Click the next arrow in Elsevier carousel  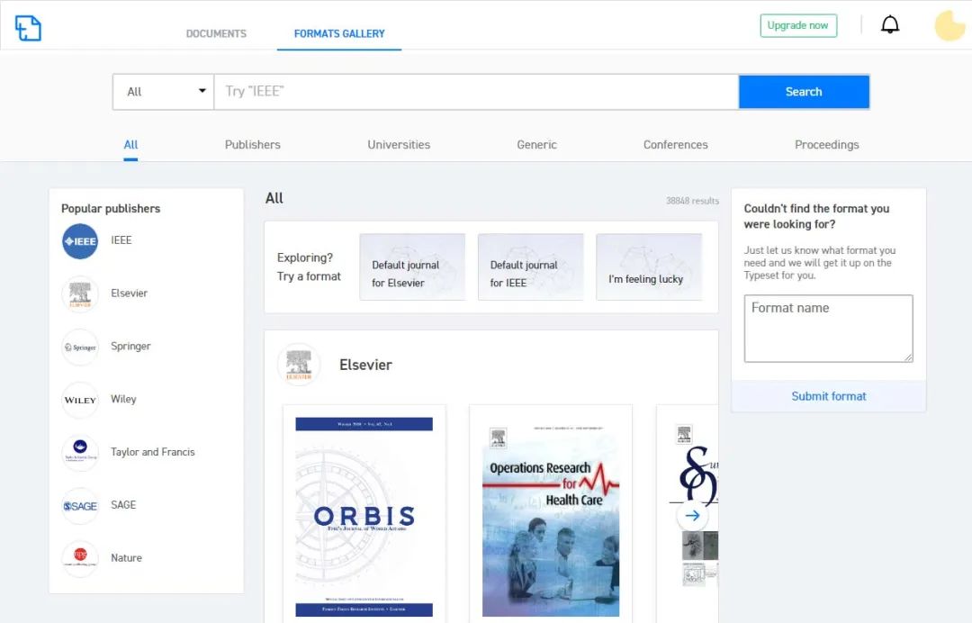(692, 515)
